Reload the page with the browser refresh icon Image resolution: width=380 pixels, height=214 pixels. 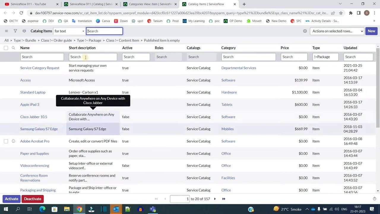coord(21,13)
